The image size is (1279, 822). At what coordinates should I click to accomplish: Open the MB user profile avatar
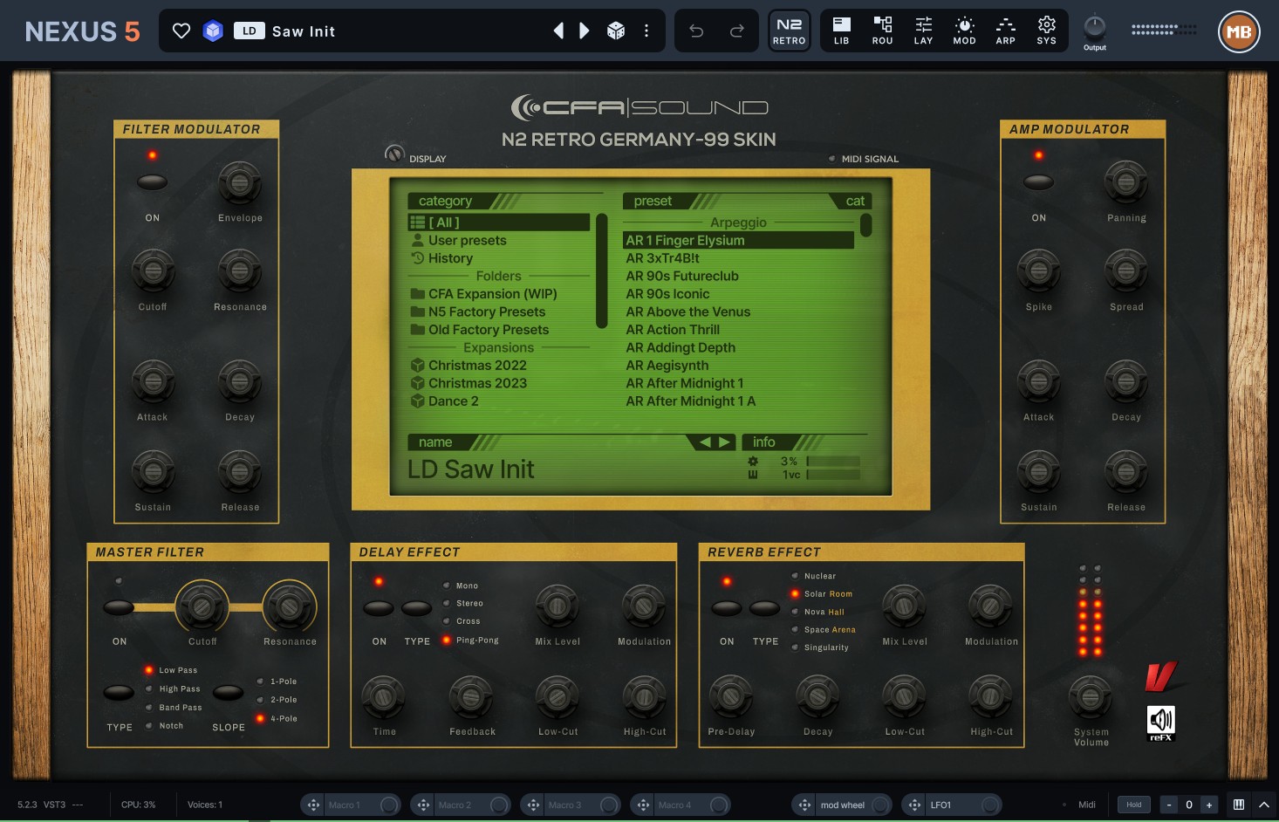(1239, 32)
